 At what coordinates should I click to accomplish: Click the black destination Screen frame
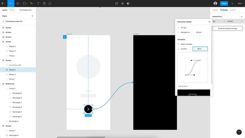pyautogui.click(x=155, y=82)
